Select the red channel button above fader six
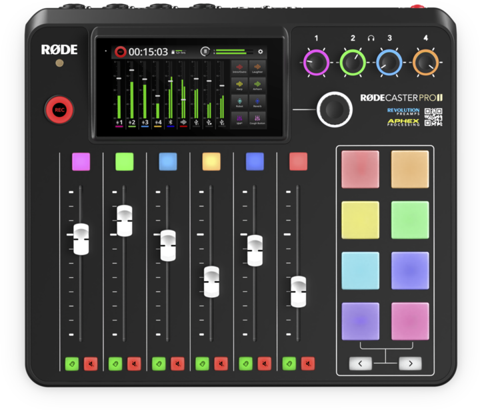This screenshot has width=480, height=410. coord(299,162)
